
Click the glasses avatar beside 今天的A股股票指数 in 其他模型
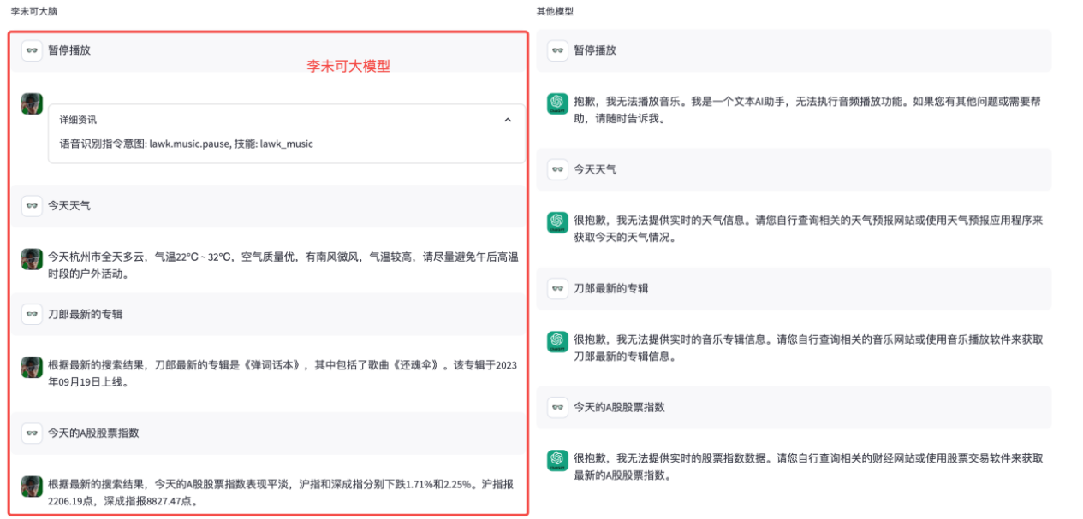click(557, 407)
